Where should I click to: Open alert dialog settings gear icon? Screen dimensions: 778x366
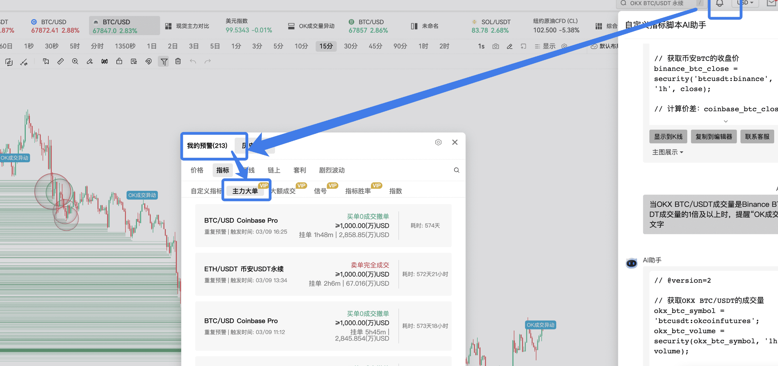click(438, 142)
